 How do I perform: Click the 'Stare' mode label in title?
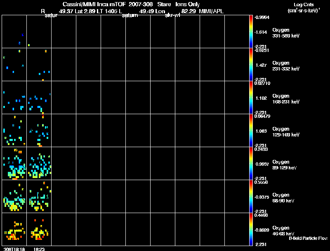pos(164,4)
